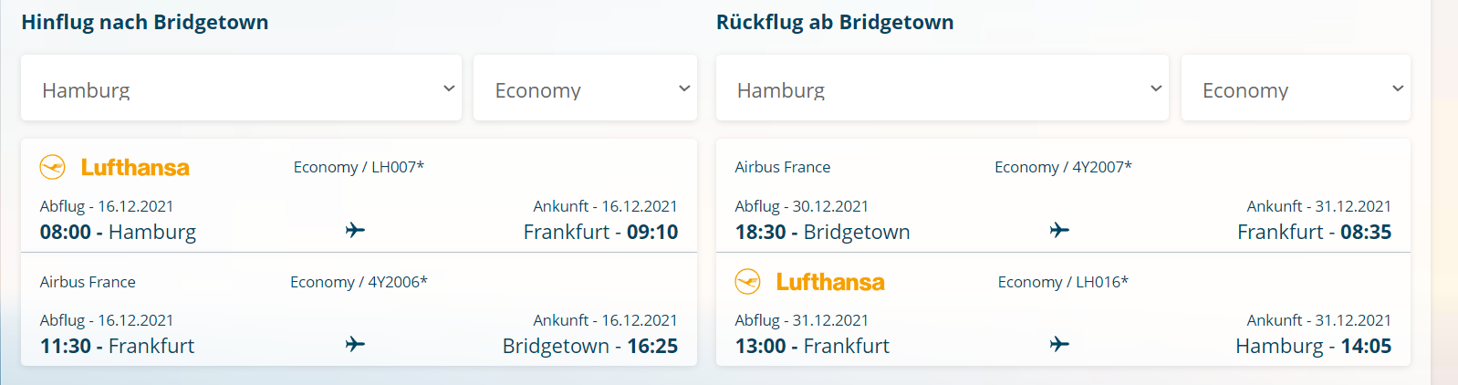Click the outbound Airbus France airline name
The width and height of the screenshot is (1458, 385).
(x=88, y=282)
